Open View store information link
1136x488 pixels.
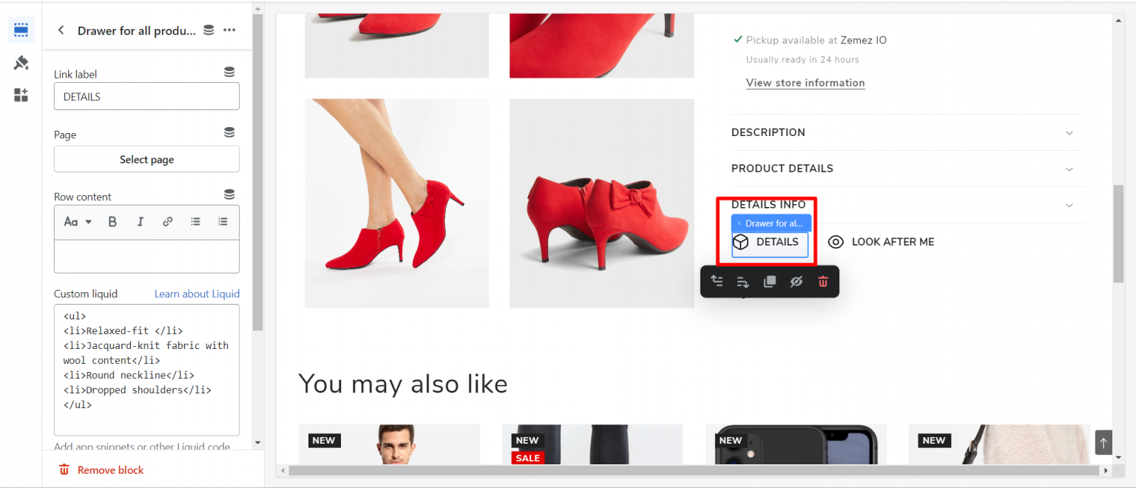805,83
